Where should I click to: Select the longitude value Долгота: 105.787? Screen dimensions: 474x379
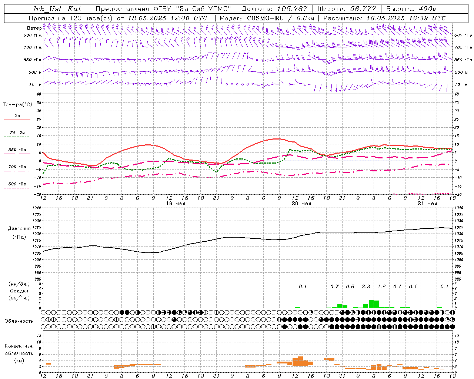pyautogui.click(x=274, y=9)
